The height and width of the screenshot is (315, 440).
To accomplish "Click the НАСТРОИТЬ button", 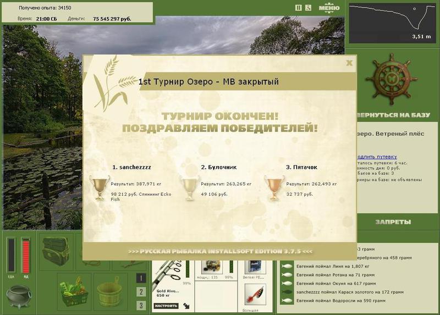I will (x=166, y=306).
